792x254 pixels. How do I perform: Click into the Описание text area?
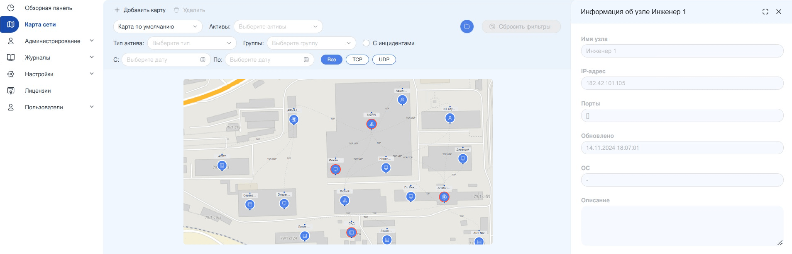pyautogui.click(x=682, y=225)
